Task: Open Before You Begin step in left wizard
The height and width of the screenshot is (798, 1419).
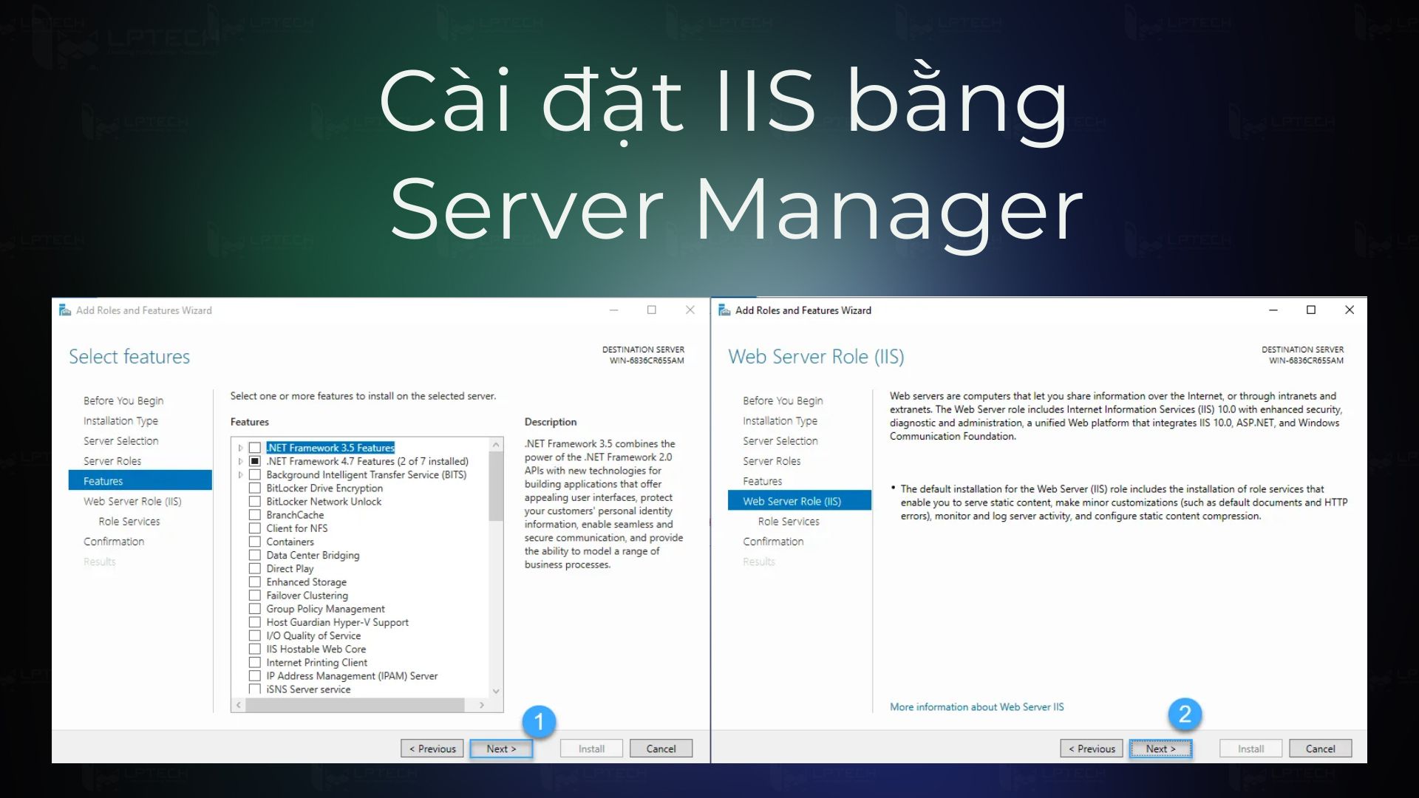Action: [123, 400]
